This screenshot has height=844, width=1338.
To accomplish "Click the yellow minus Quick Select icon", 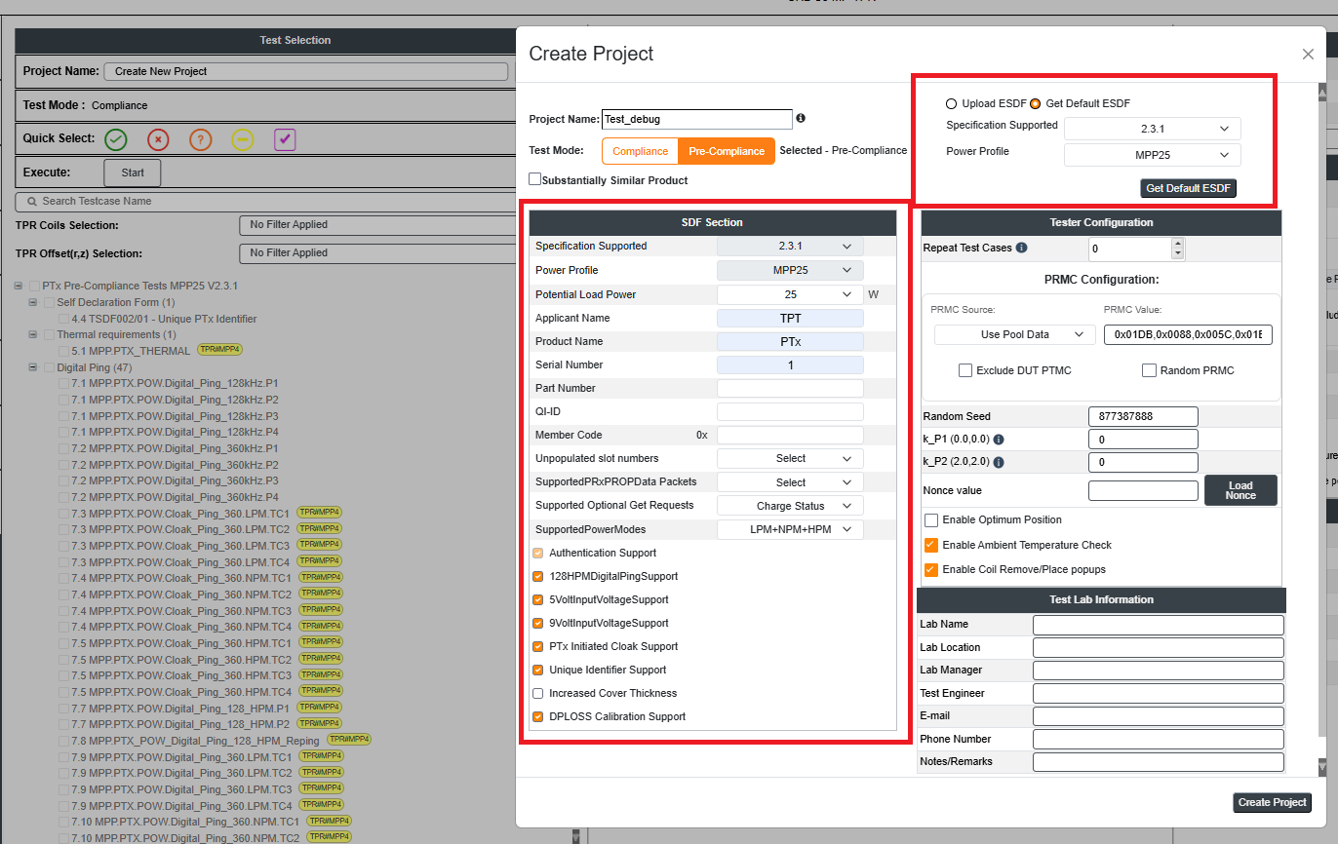I will point(243,139).
